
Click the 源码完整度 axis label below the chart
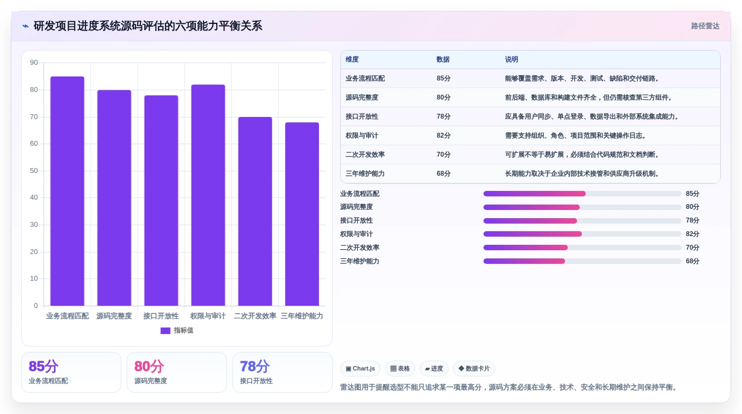click(x=114, y=316)
